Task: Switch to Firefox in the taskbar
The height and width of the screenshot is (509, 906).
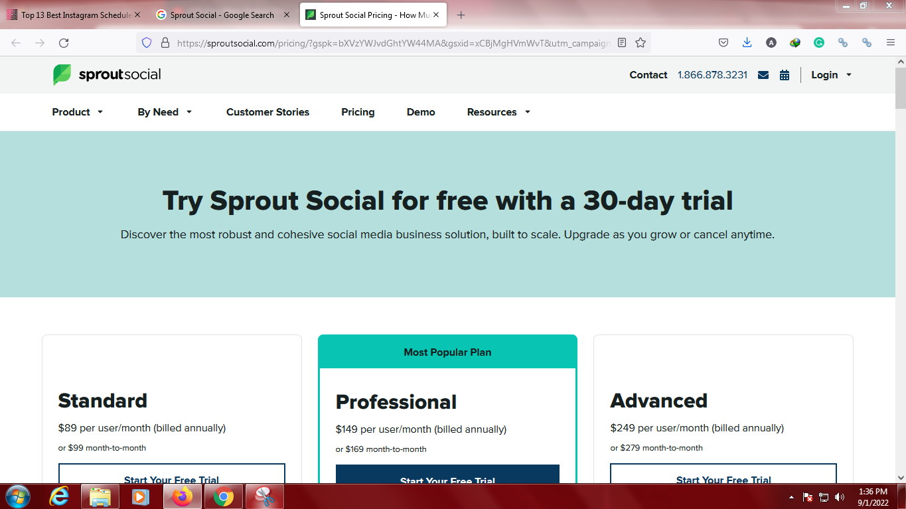Action: (183, 496)
